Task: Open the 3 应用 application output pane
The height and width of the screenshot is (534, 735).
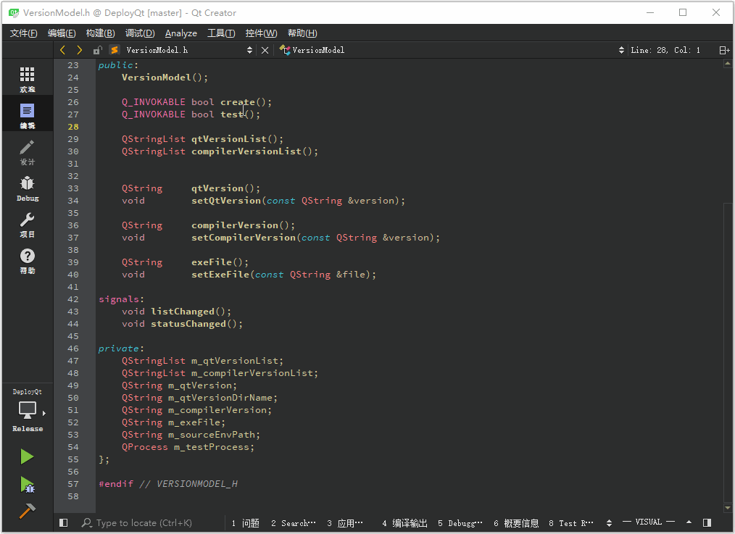Action: pyautogui.click(x=345, y=522)
